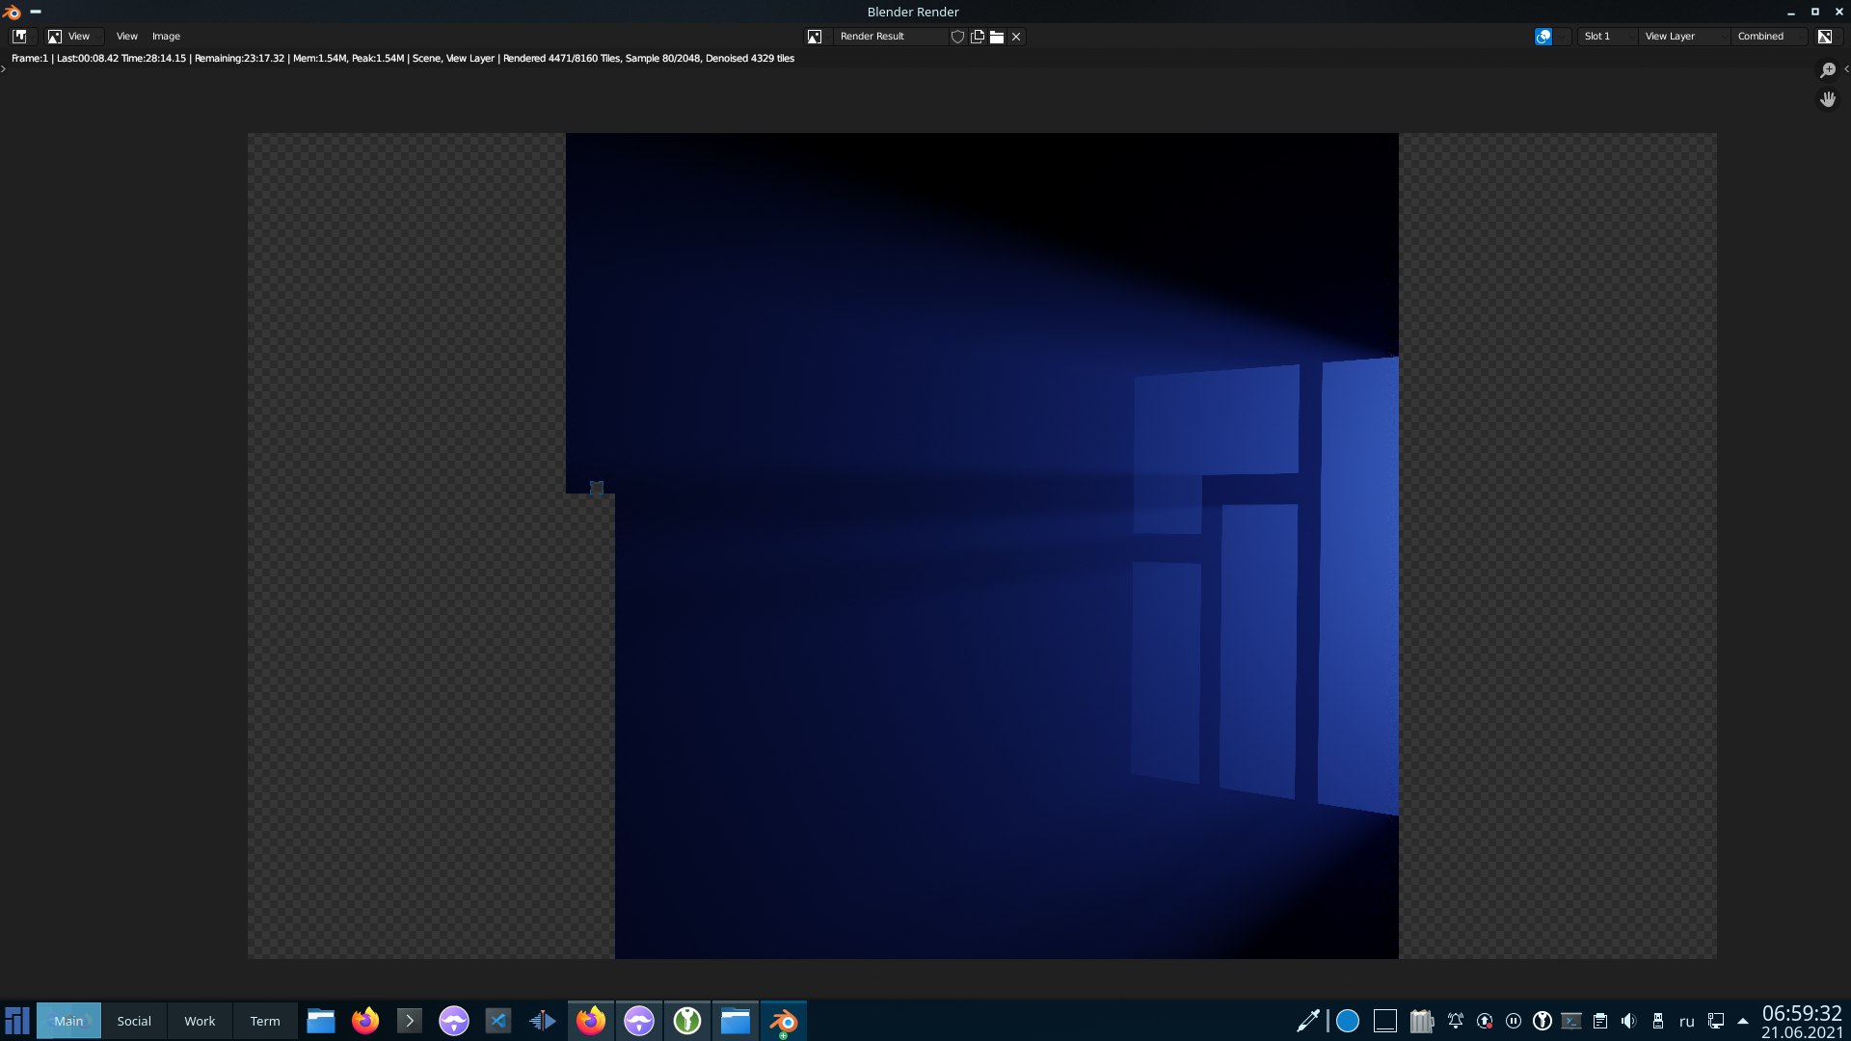Launch the pinned Firefox icon
1851x1041 pixels.
point(365,1021)
